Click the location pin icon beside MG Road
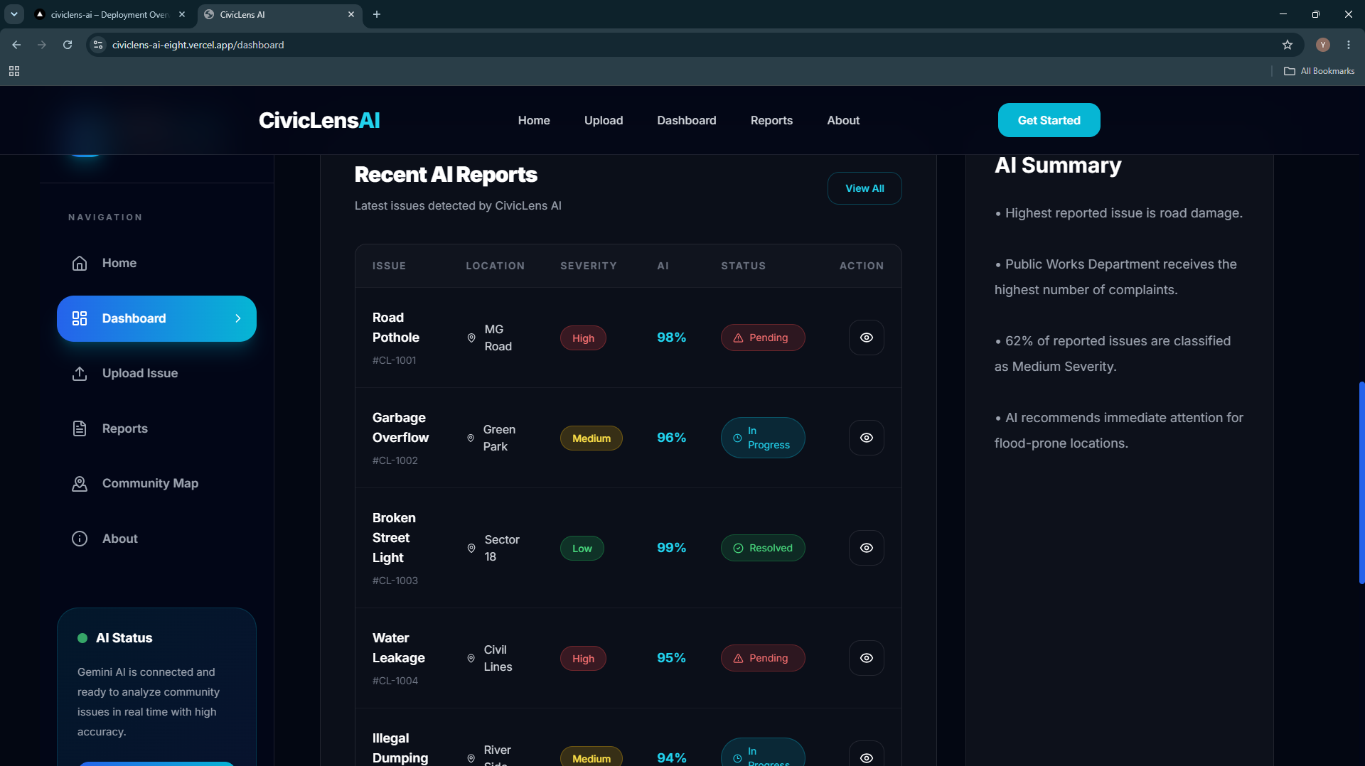 (471, 338)
